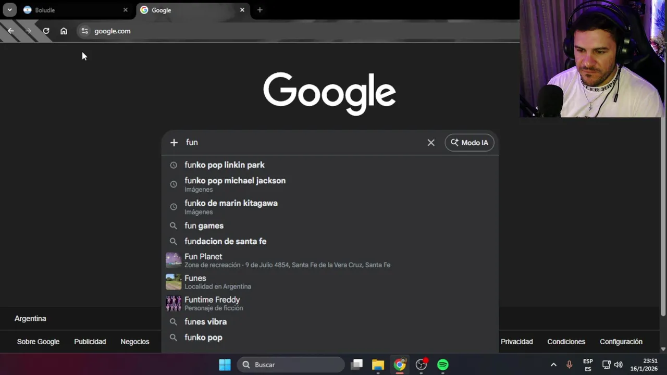Choose the fun games suggestion
Viewport: 667px width, 375px height.
[330, 226]
